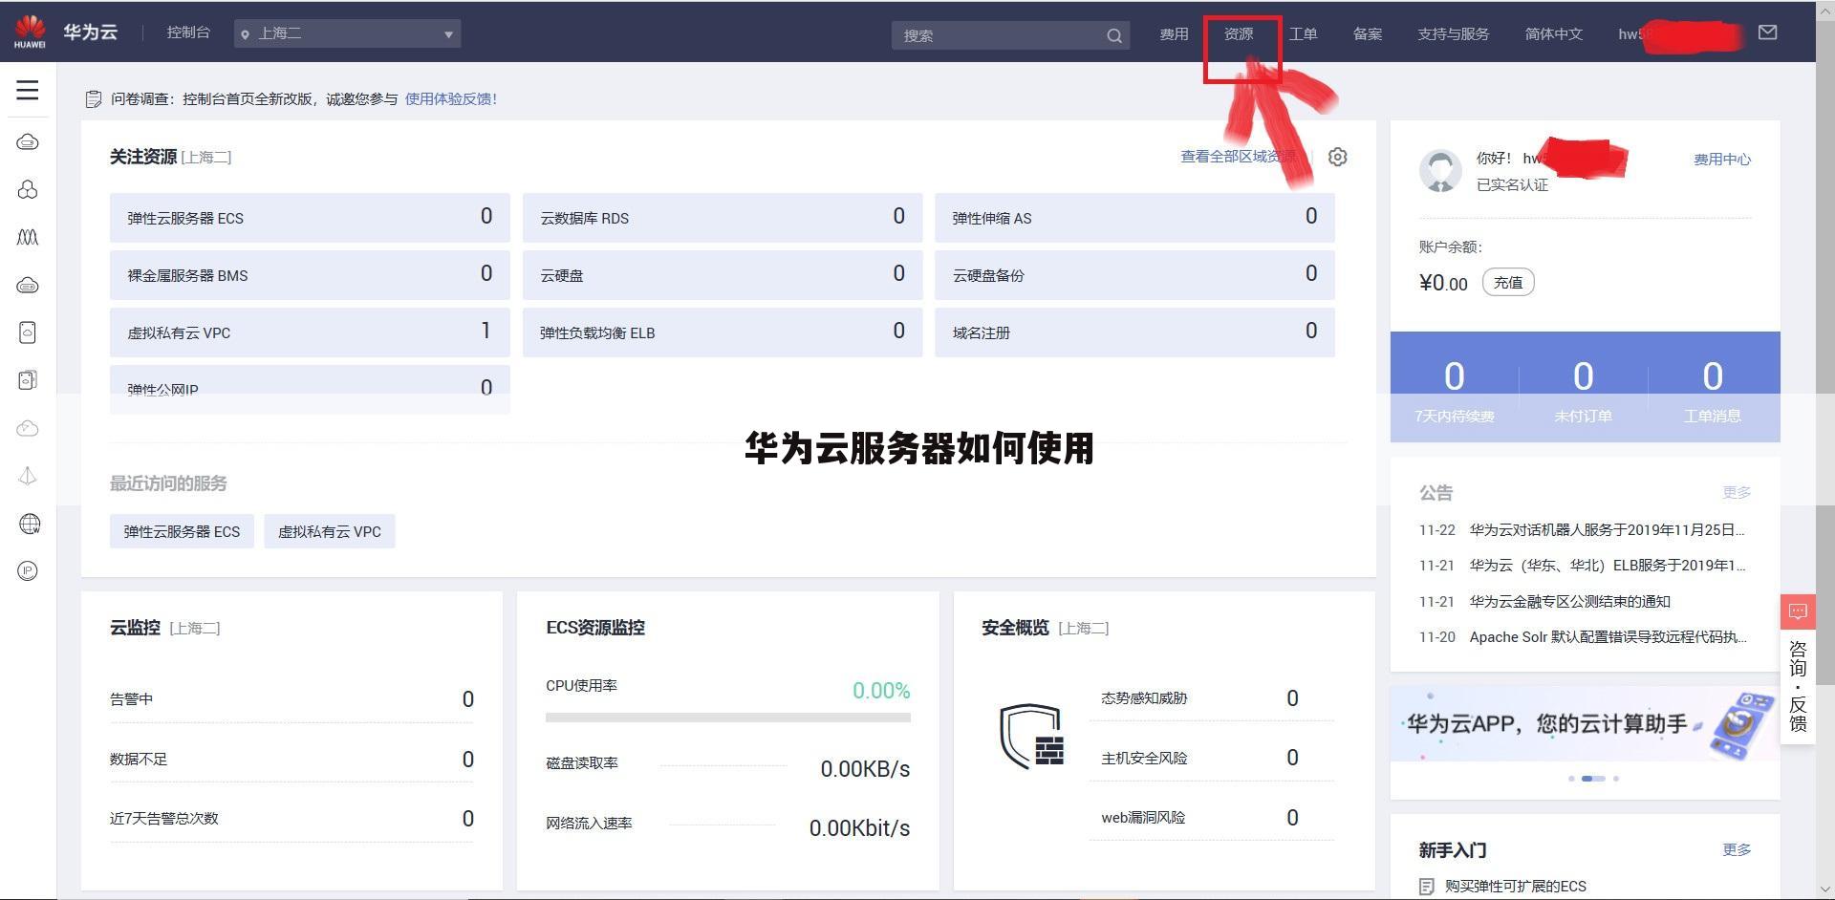The image size is (1835, 900).
Task: Click the 未付订单 counter
Action: point(1584,390)
